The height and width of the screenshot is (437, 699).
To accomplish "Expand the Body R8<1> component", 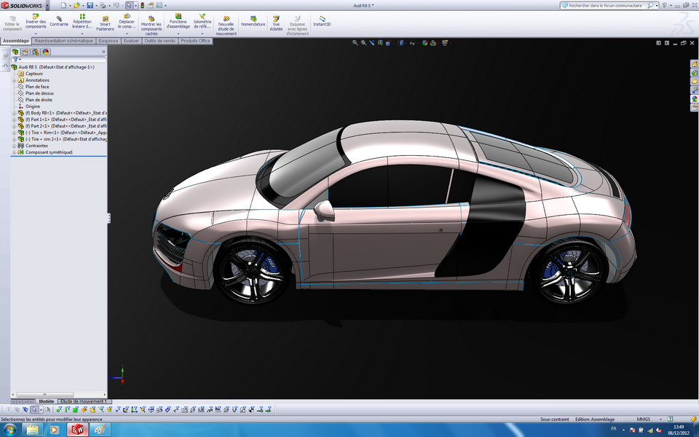I will point(13,114).
